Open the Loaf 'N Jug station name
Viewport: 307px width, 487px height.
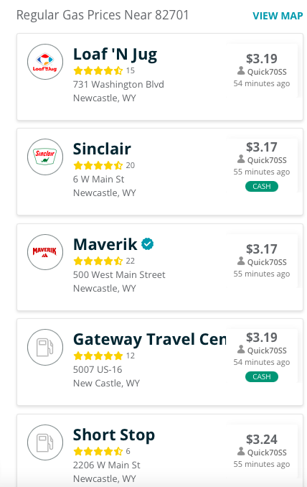pos(115,55)
